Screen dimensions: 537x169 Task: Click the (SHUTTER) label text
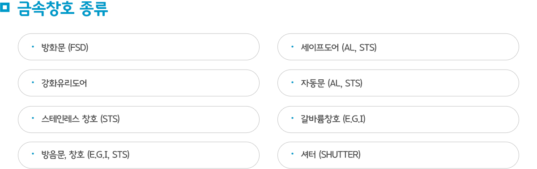(339, 155)
